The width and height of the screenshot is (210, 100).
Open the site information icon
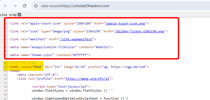(x=36, y=6)
